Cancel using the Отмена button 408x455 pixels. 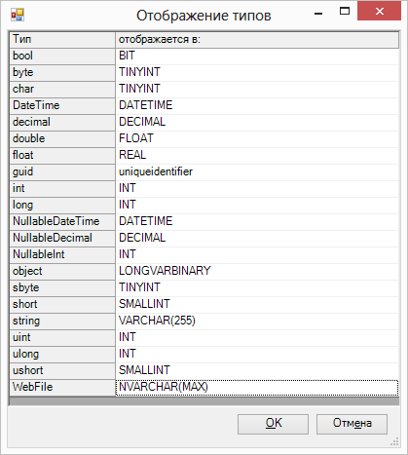coord(352,424)
